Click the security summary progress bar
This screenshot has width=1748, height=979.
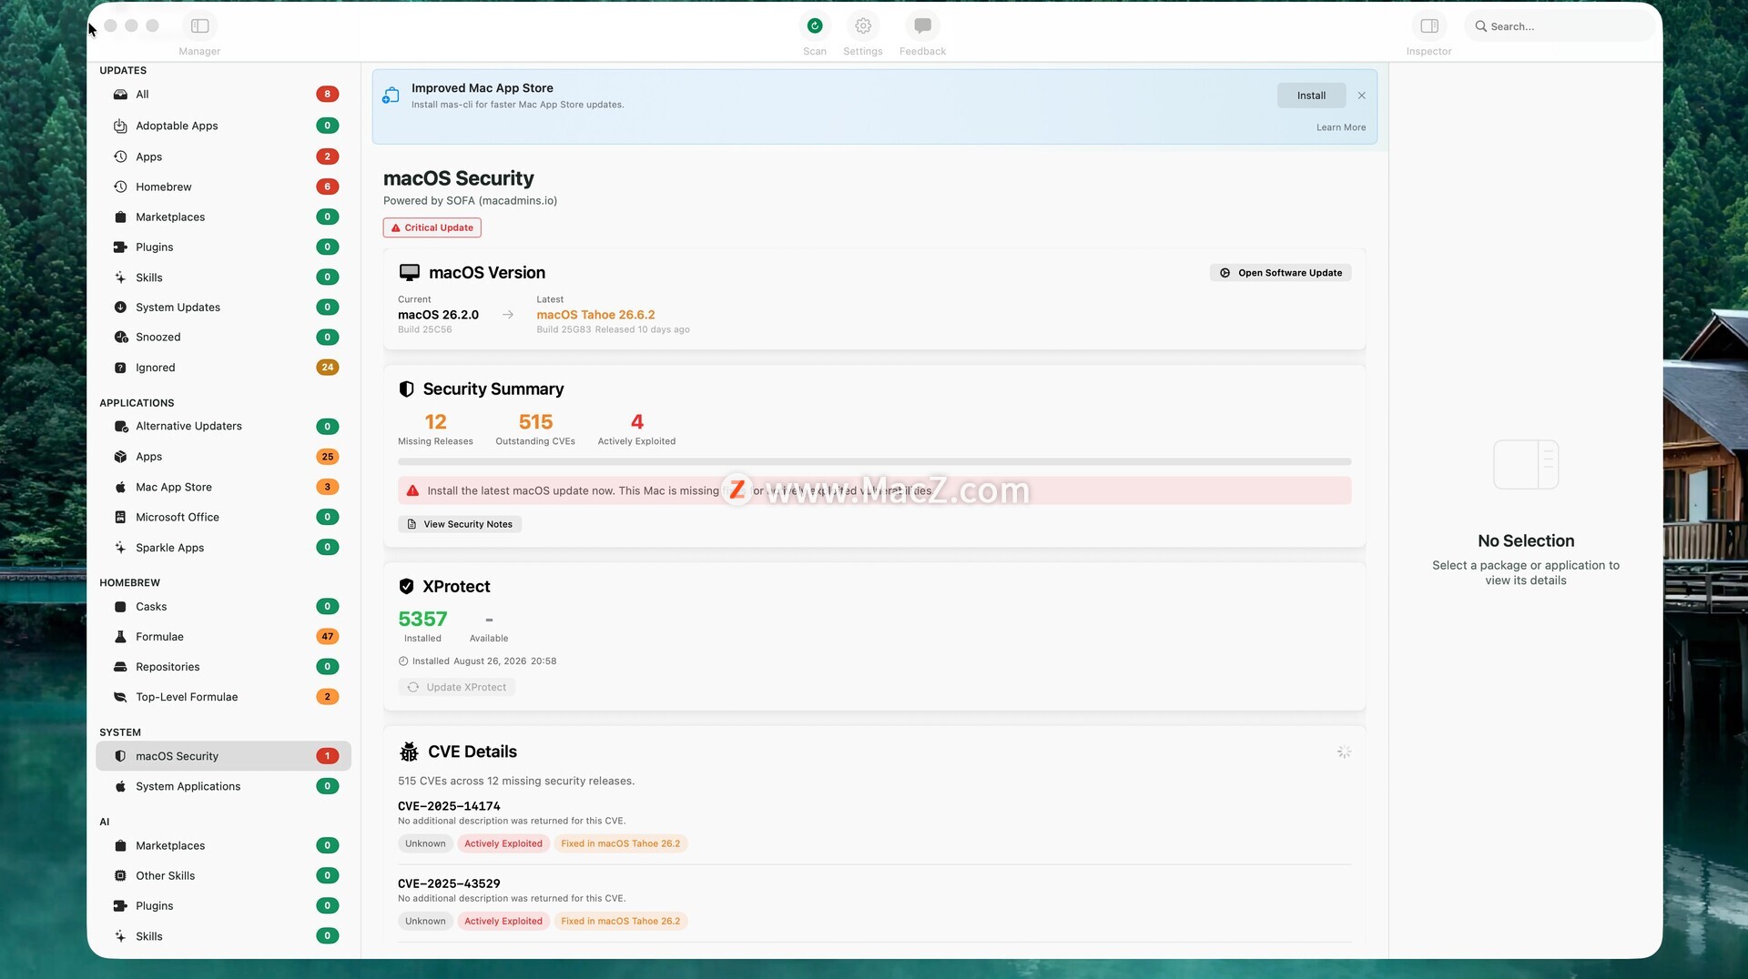(874, 462)
